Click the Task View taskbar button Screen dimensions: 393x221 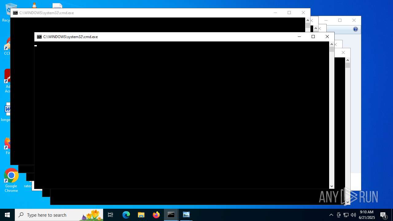click(111, 215)
